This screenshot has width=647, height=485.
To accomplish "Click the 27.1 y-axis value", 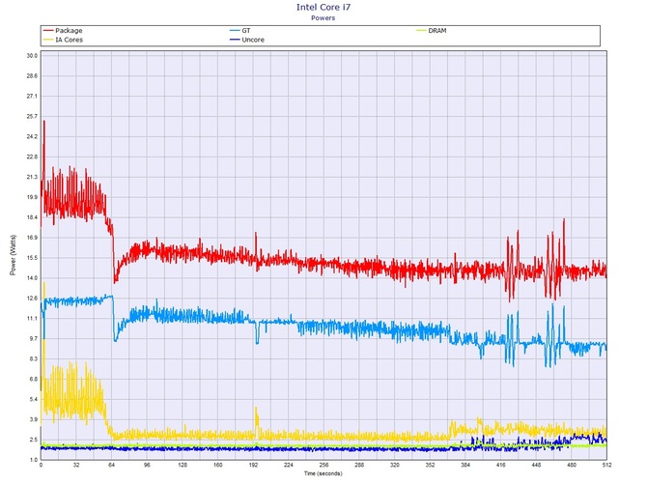I will (32, 97).
